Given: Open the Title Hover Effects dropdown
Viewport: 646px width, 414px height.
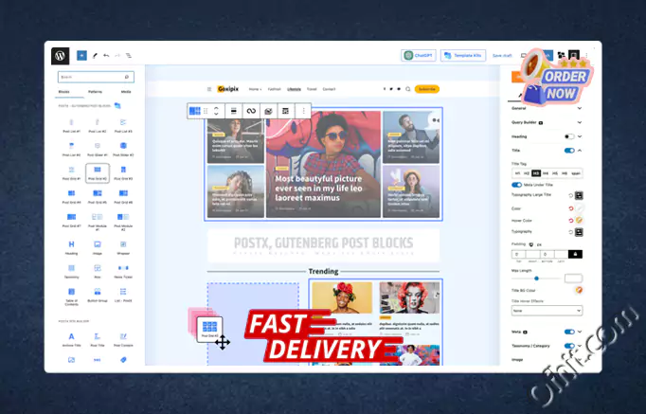Looking at the screenshot, I should pyautogui.click(x=547, y=310).
